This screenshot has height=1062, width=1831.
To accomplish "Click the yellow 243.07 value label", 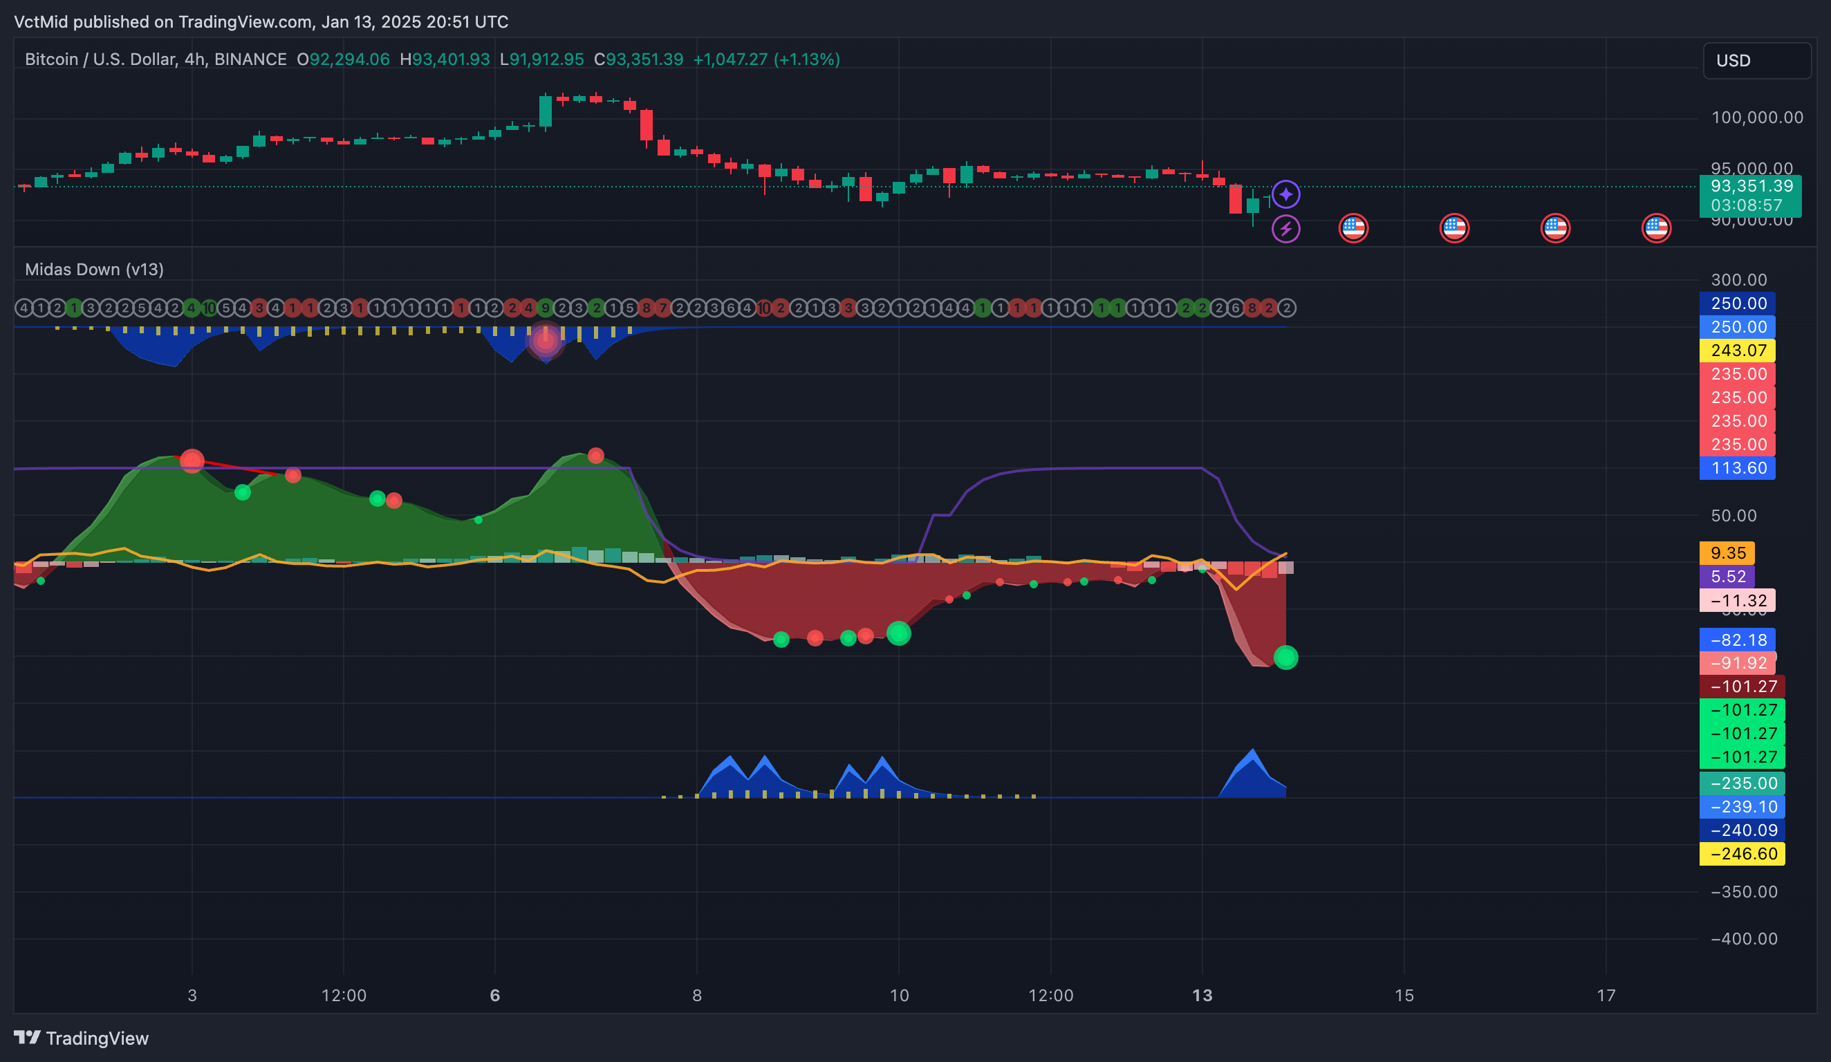I will (x=1737, y=351).
